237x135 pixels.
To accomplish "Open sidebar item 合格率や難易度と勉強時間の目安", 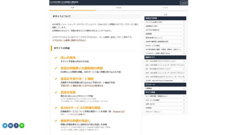I will (x=165, y=42).
